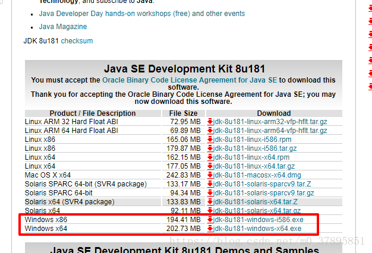Click the 133.83 MB file size cell
Image resolution: width=372 pixels, height=253 pixels.
(184, 202)
